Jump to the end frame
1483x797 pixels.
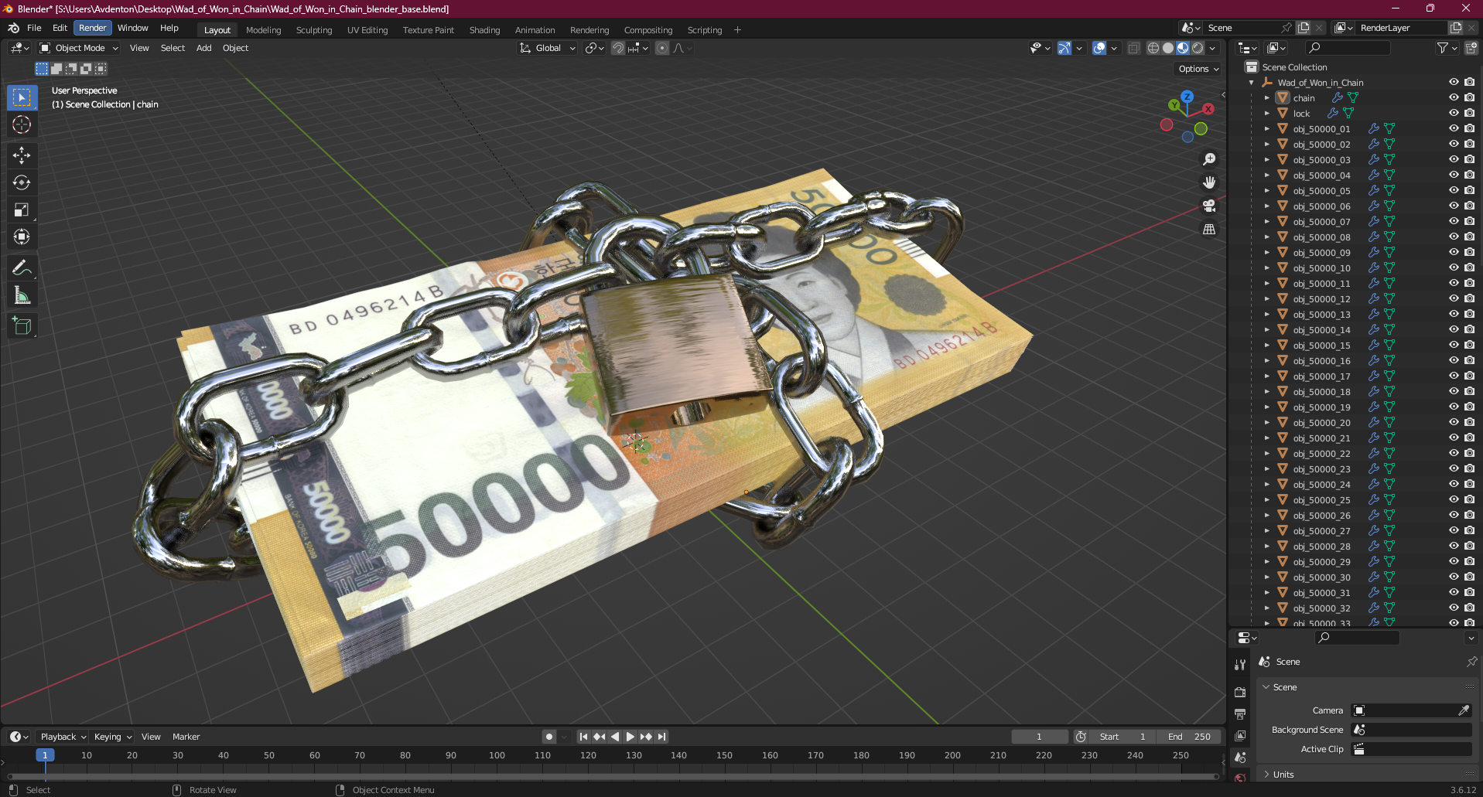(x=661, y=737)
